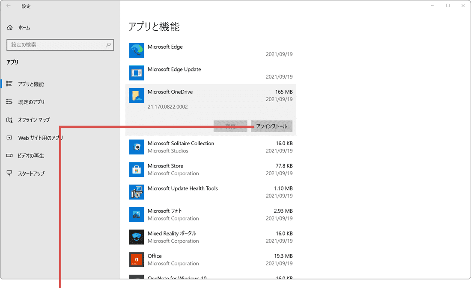Select the Microsoft Edge list entry

[211, 50]
